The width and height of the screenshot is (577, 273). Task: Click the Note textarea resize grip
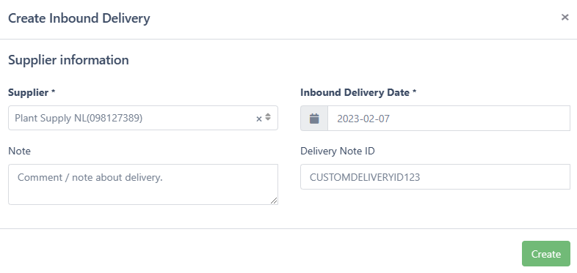click(274, 201)
